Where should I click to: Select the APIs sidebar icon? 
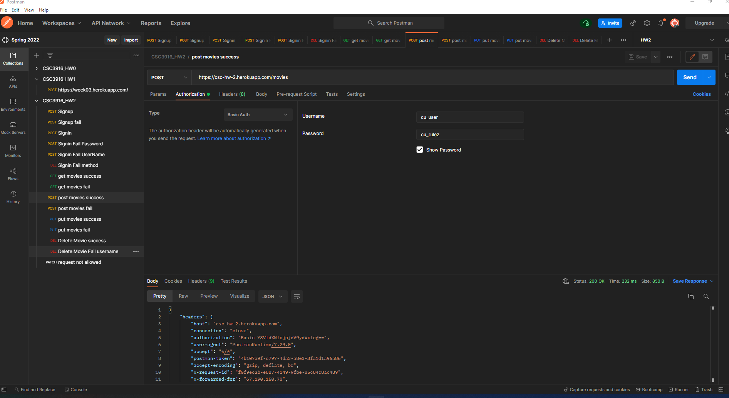[x=13, y=82]
